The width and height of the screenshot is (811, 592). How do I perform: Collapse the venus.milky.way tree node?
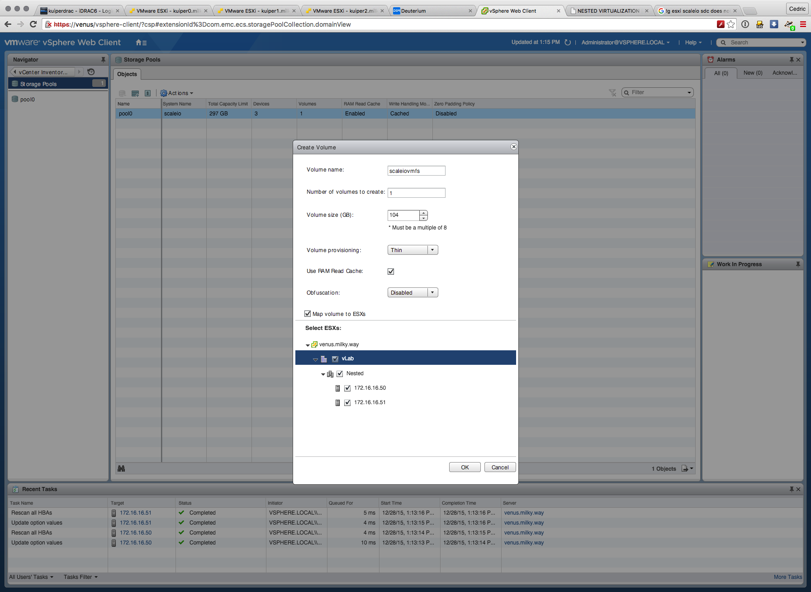[308, 345]
